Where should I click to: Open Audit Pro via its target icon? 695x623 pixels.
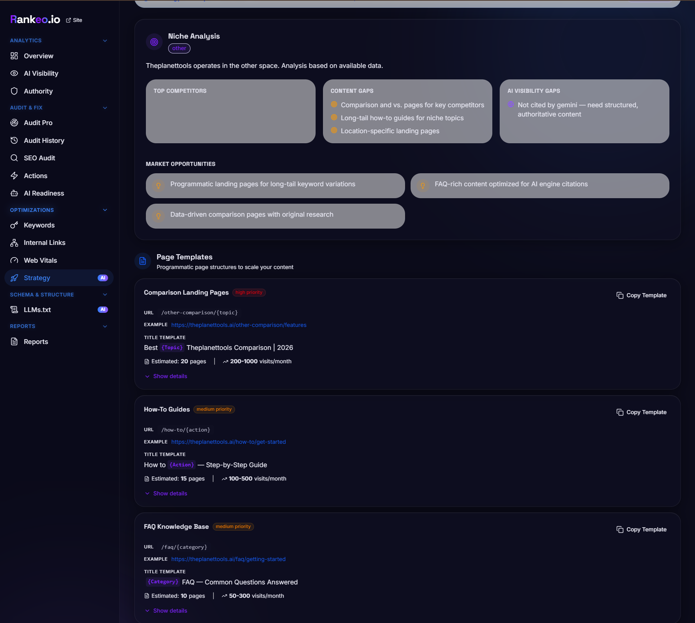(x=14, y=122)
